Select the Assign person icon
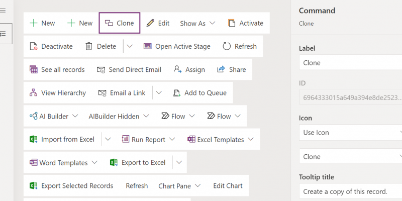The image size is (402, 201). pyautogui.click(x=177, y=69)
